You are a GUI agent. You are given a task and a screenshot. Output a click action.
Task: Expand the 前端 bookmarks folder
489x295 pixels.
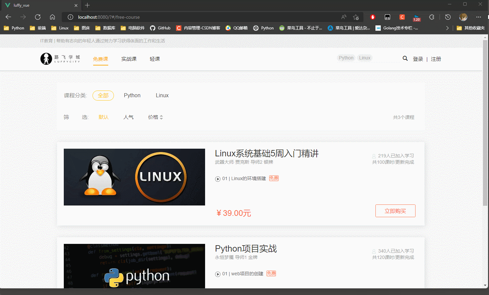pyautogui.click(x=38, y=28)
